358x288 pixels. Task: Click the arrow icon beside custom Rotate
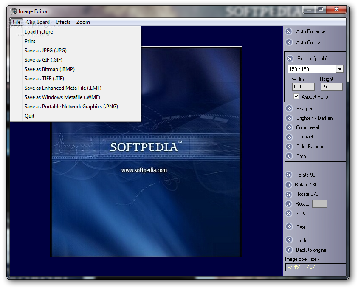tap(289, 204)
